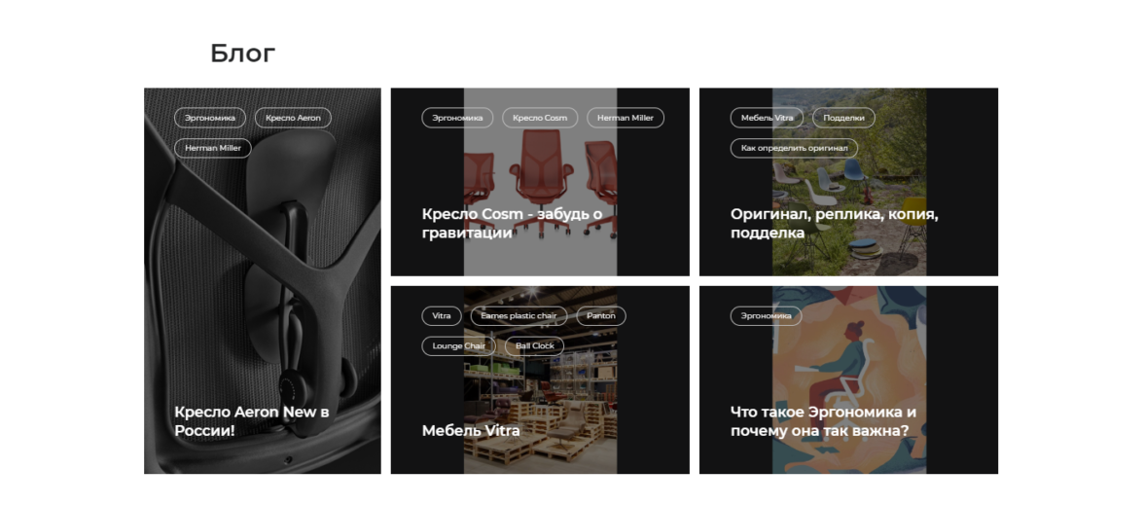1144x505 pixels.
Task: Select the "Lounge Chair" tag
Action: tap(458, 346)
